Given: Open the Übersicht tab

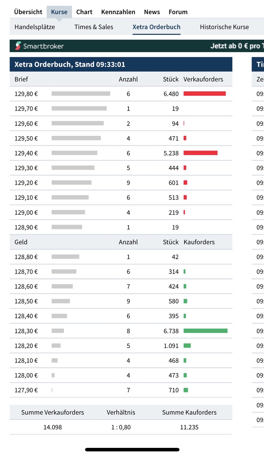Looking at the screenshot, I should 28,12.
